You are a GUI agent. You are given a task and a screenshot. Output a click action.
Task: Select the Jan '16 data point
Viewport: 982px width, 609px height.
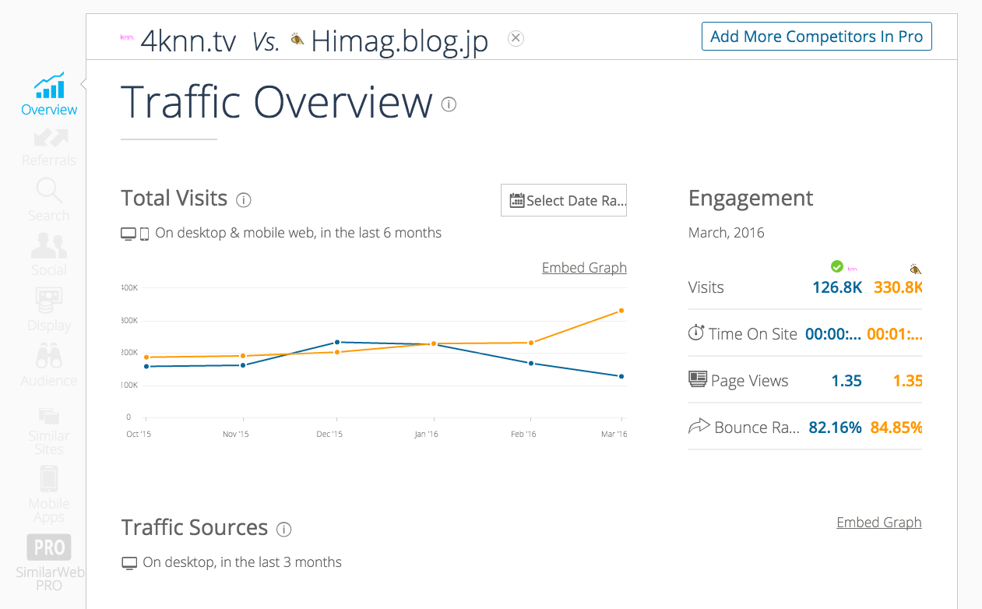tap(434, 343)
